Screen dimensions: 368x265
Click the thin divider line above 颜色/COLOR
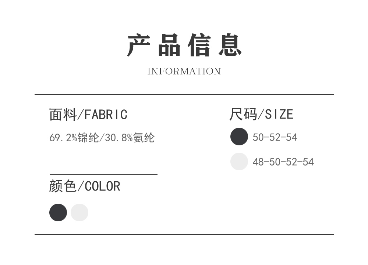point(103,175)
